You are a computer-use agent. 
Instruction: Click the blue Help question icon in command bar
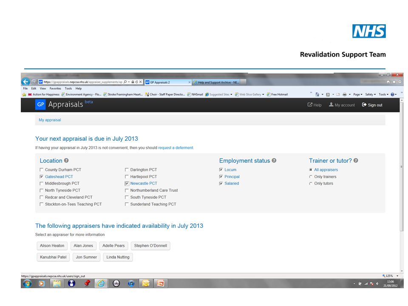point(392,94)
